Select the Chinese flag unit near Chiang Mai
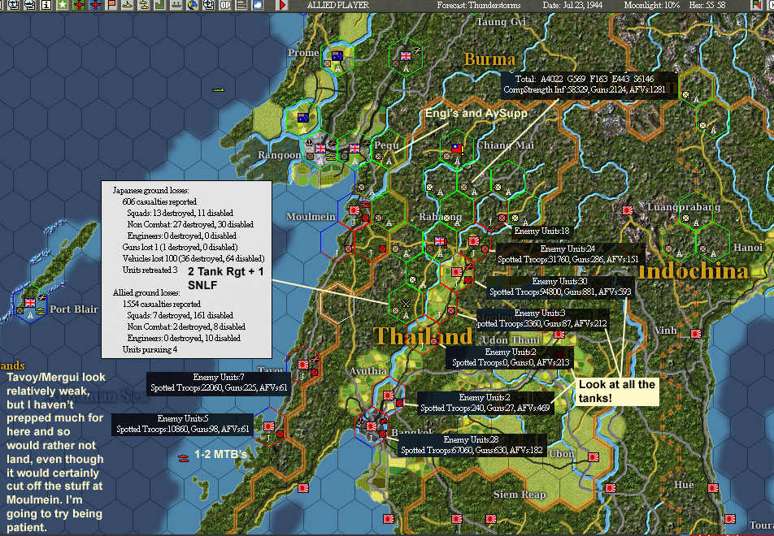The width and height of the screenshot is (774, 536). pyautogui.click(x=457, y=151)
